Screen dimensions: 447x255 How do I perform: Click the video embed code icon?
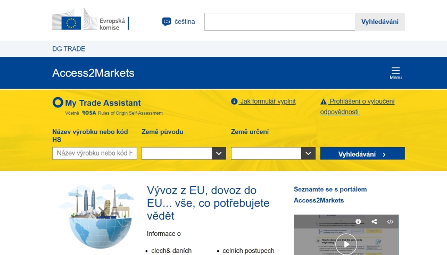pos(390,222)
